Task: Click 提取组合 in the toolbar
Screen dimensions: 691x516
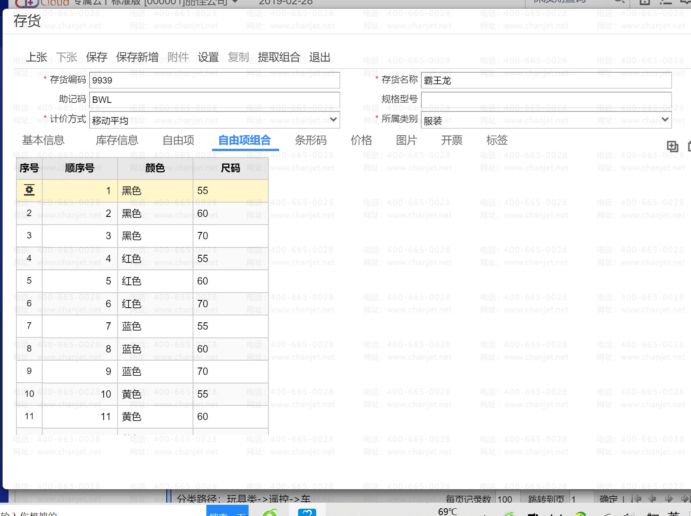Action: tap(279, 57)
